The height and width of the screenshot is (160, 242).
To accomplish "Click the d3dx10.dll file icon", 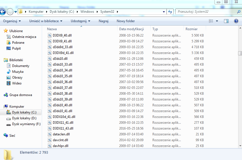I will click(x=50, y=59).
